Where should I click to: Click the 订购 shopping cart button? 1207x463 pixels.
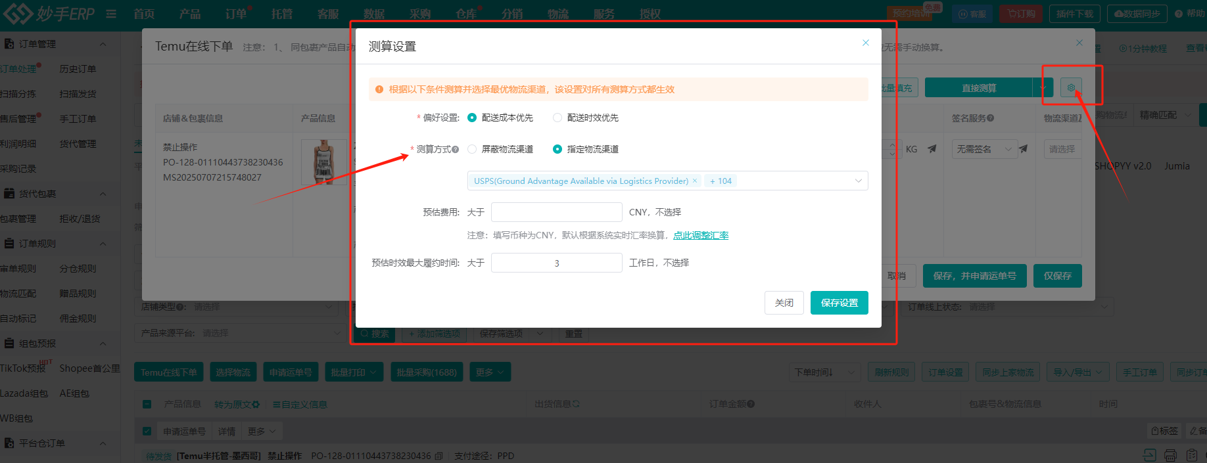(1020, 14)
